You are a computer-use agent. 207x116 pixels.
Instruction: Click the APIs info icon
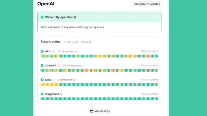point(53,51)
